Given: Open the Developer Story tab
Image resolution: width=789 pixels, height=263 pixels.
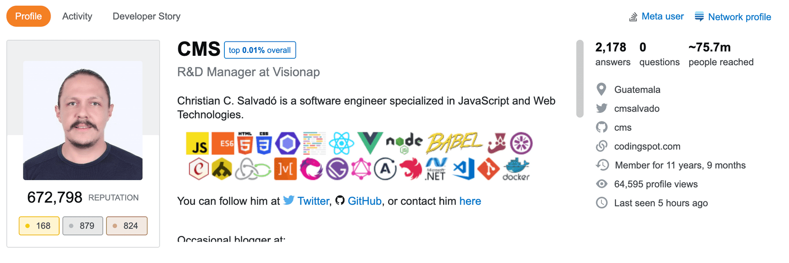Looking at the screenshot, I should pos(147,16).
